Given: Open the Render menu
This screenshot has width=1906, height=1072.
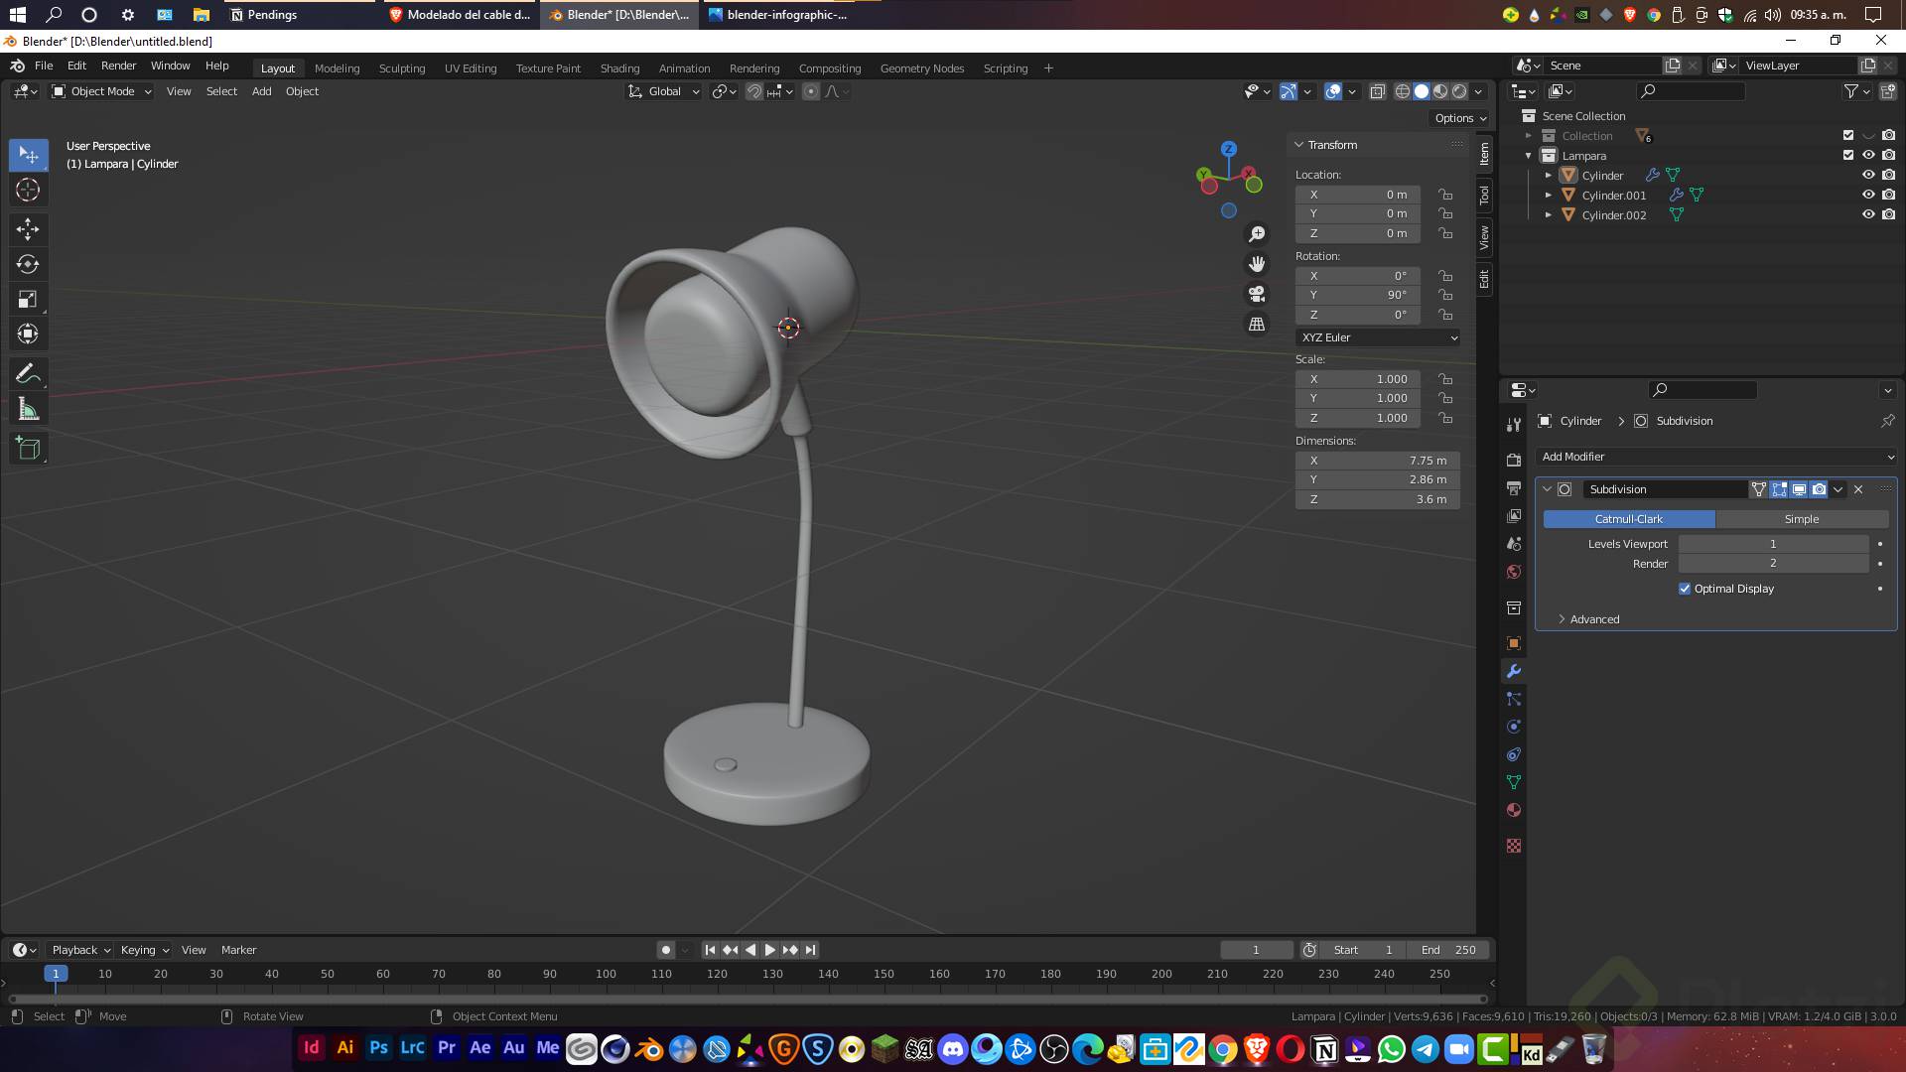Looking at the screenshot, I should pos(118,66).
